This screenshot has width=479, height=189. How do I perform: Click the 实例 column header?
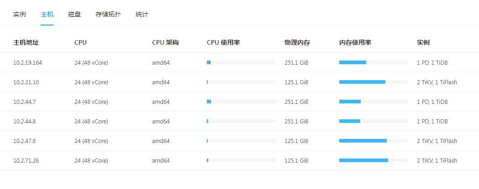(423, 43)
